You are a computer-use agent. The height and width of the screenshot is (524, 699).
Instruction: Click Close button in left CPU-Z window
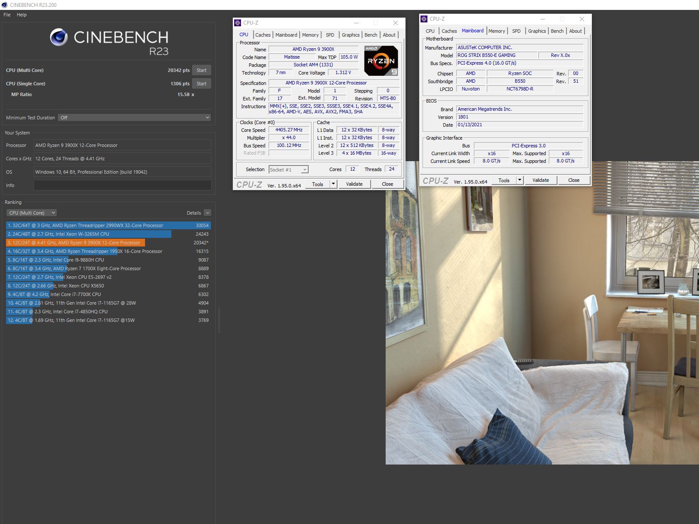pos(387,184)
